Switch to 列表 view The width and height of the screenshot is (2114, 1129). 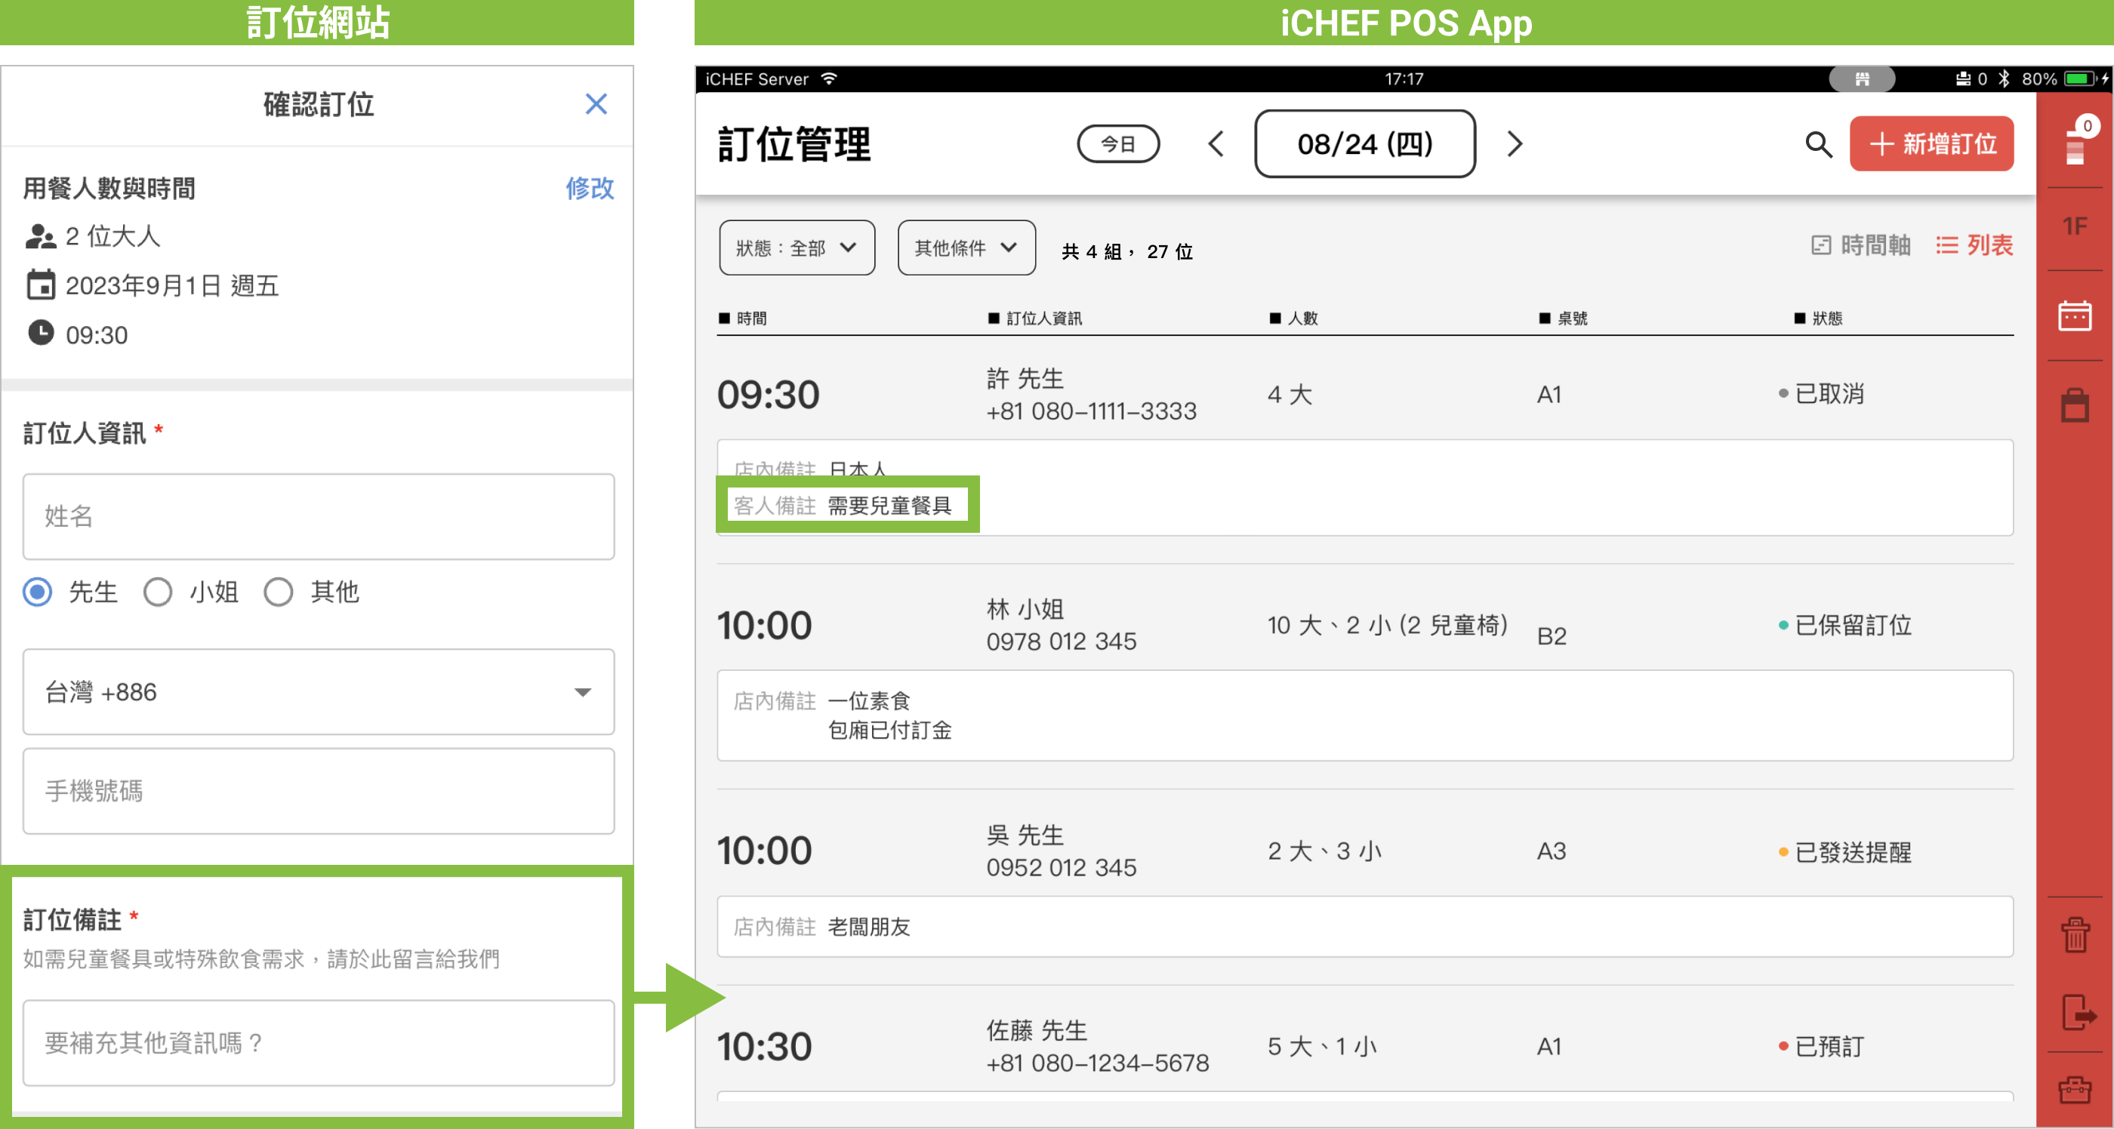click(x=1974, y=245)
